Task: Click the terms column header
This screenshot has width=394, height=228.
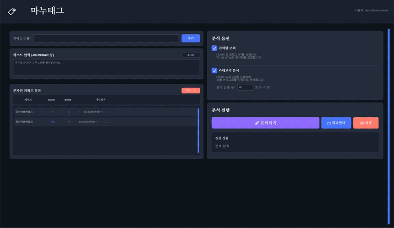Action: tap(68, 99)
